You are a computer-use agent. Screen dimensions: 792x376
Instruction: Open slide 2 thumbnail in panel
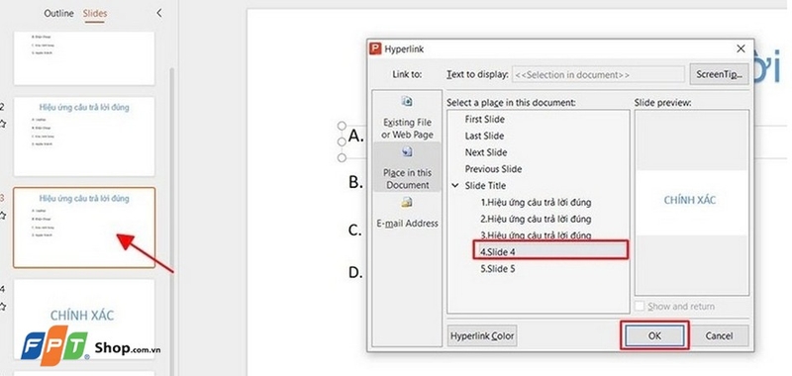[x=84, y=137]
